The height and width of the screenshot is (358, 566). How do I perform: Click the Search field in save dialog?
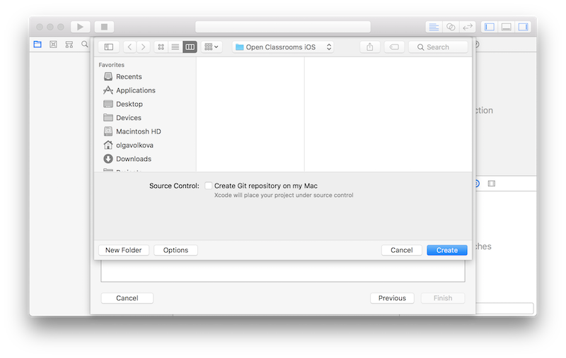click(x=438, y=47)
